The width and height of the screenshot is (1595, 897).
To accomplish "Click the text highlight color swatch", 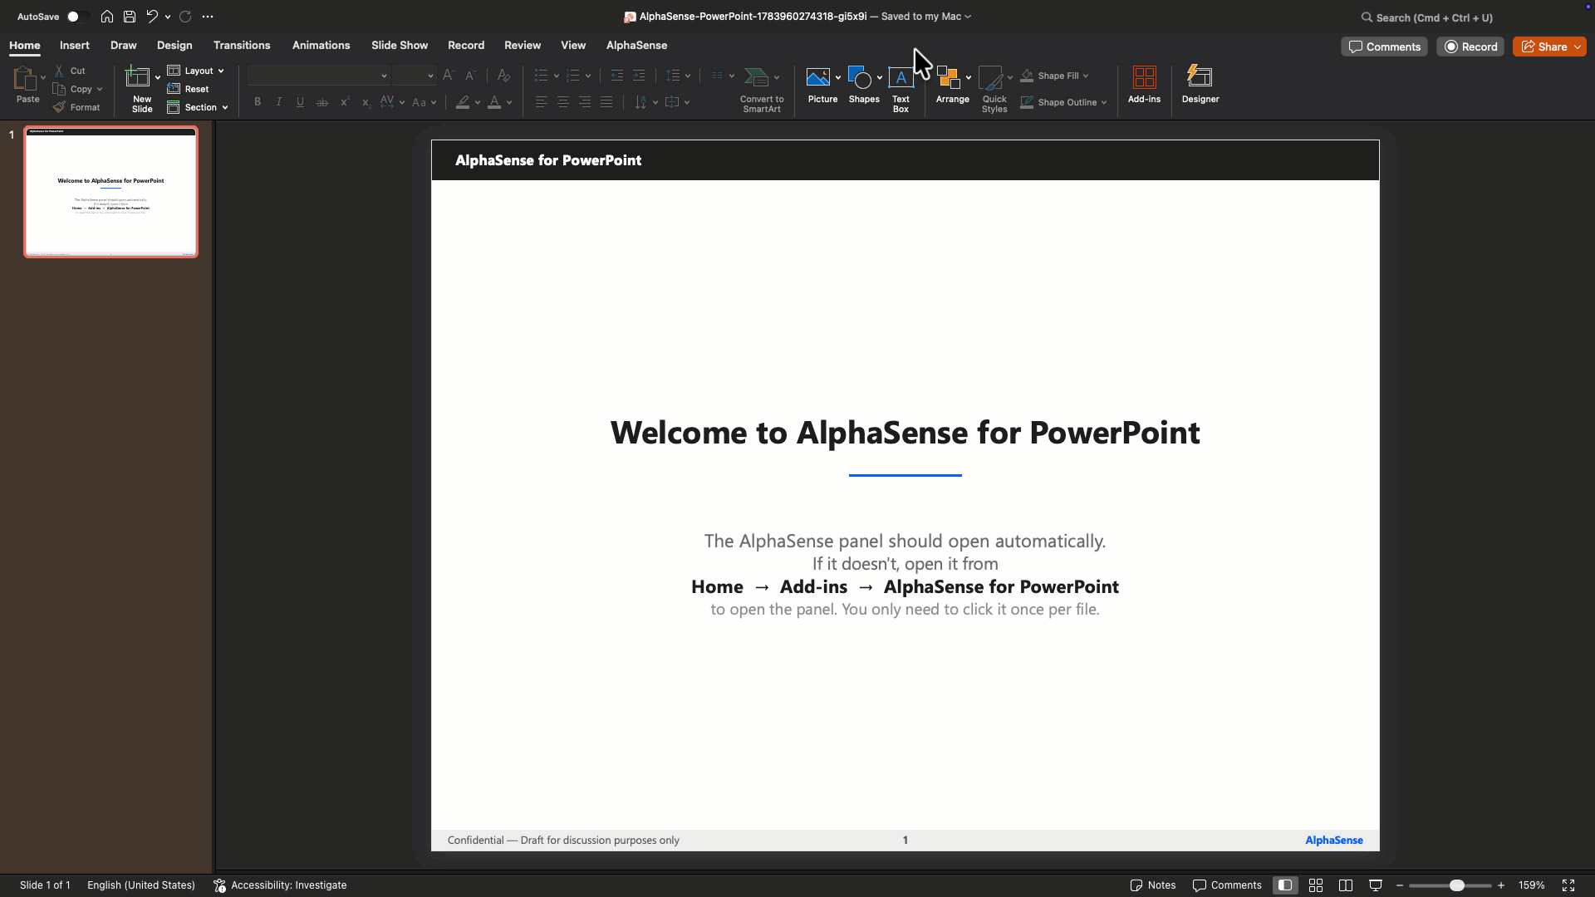I will click(463, 102).
